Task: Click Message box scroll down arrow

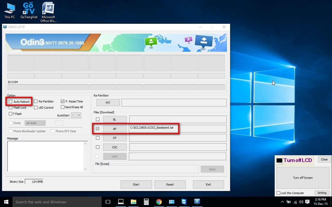Action: coord(86,169)
